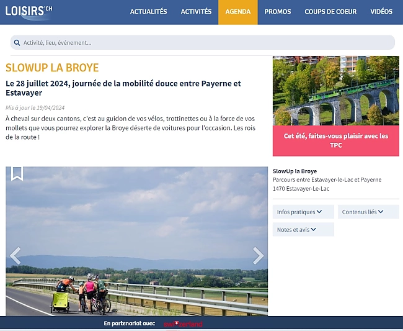Expand the Infos pratiques section

point(303,212)
